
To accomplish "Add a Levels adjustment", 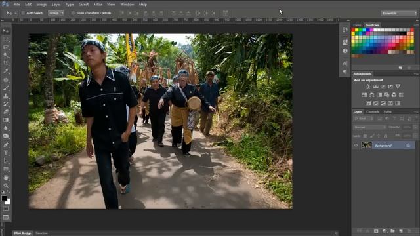I will click(375, 87).
